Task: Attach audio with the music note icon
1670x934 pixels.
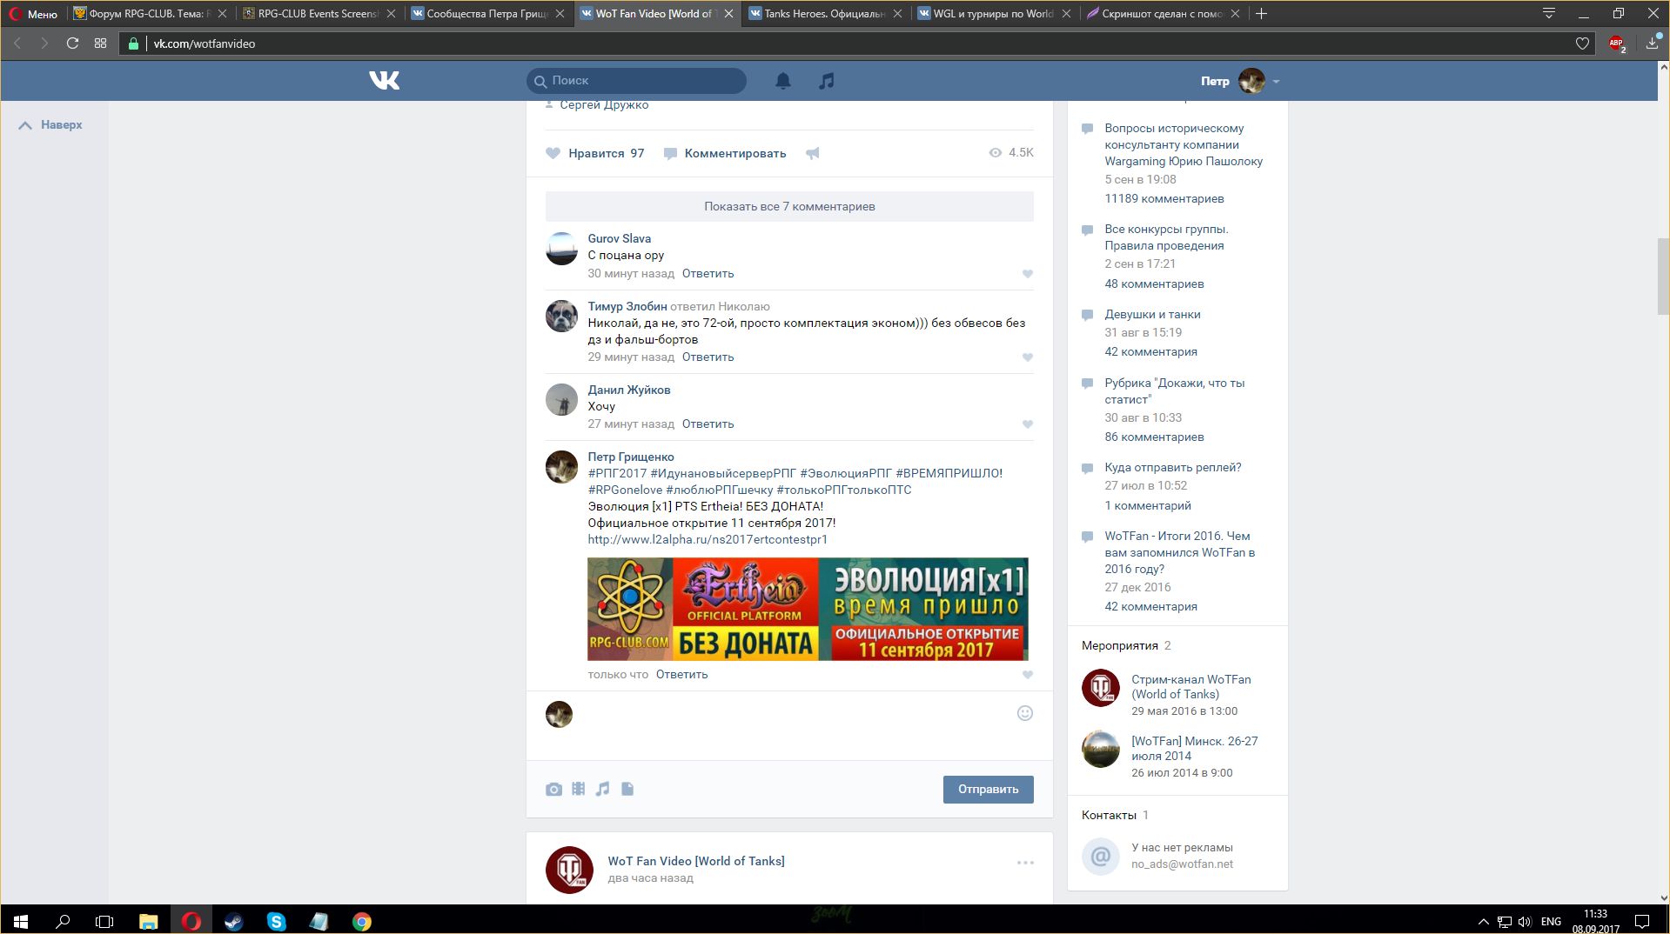Action: pyautogui.click(x=602, y=789)
